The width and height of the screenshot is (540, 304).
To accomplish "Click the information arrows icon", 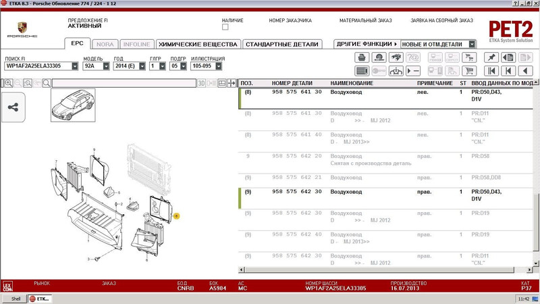I will pyautogui.click(x=396, y=71).
